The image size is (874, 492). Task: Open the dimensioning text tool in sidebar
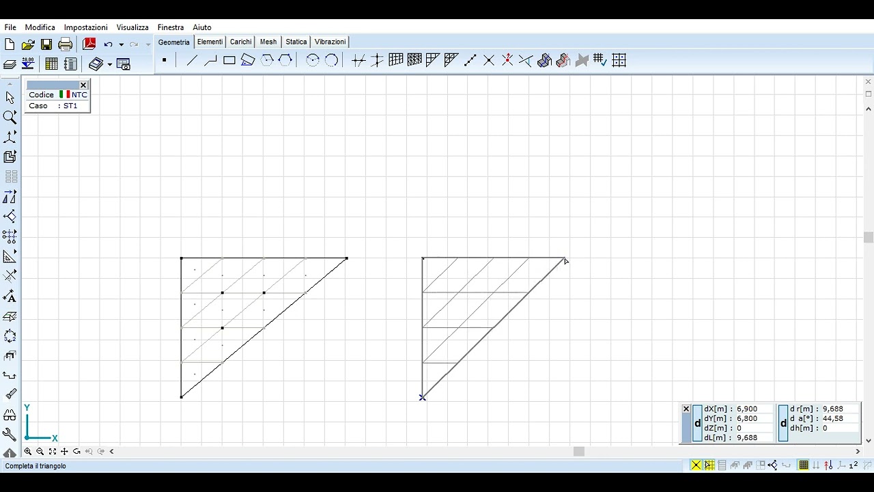(10, 297)
